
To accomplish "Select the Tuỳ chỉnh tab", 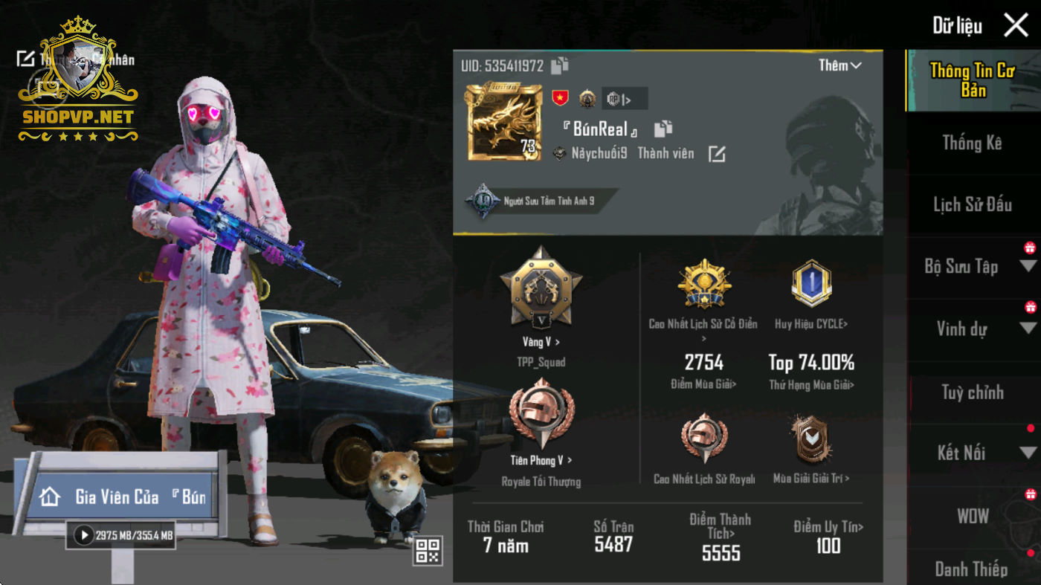I will coord(973,392).
